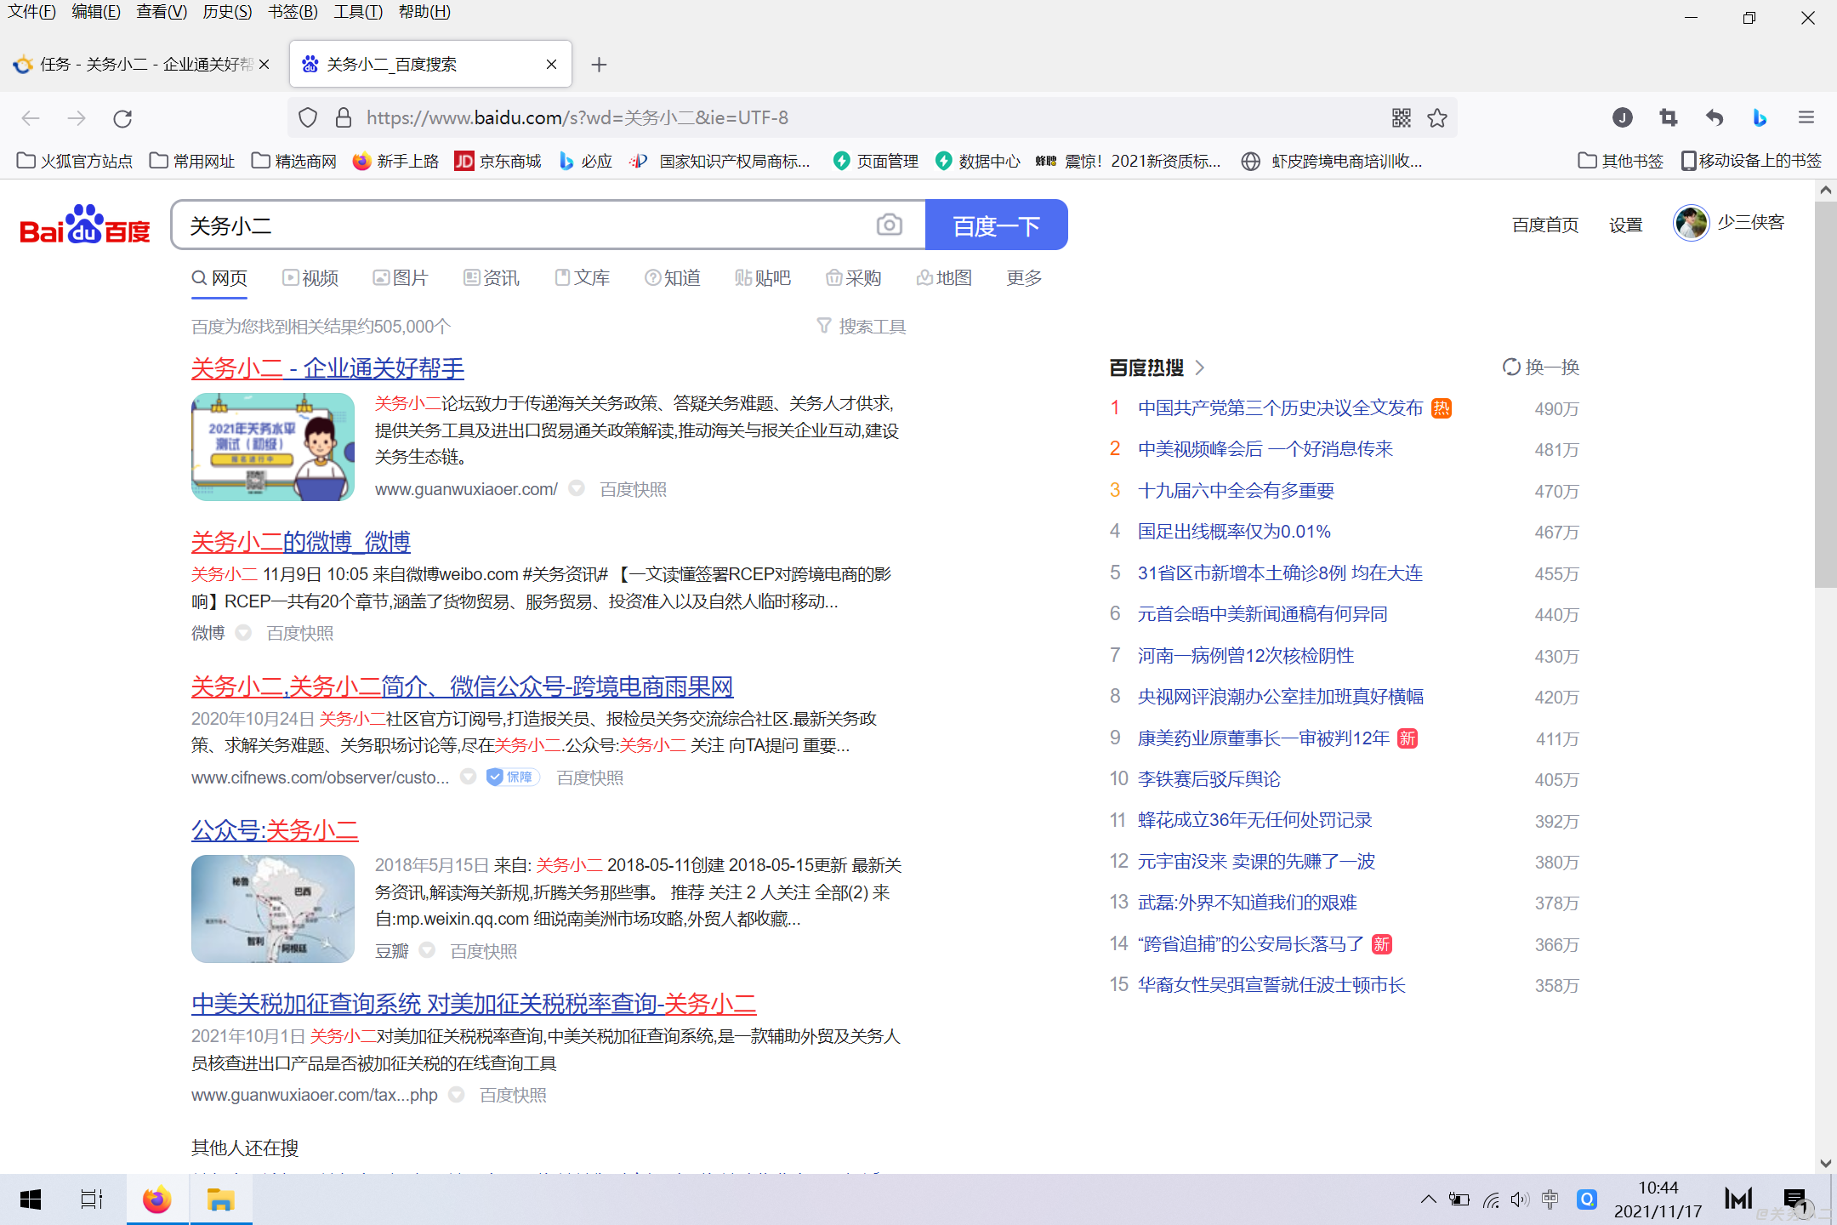Click the round J extension icon
Screen dimensions: 1837x1225
click(1623, 117)
